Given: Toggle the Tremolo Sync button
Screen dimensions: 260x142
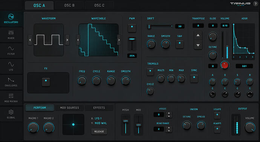Looking at the screenshot, I should (194, 79).
